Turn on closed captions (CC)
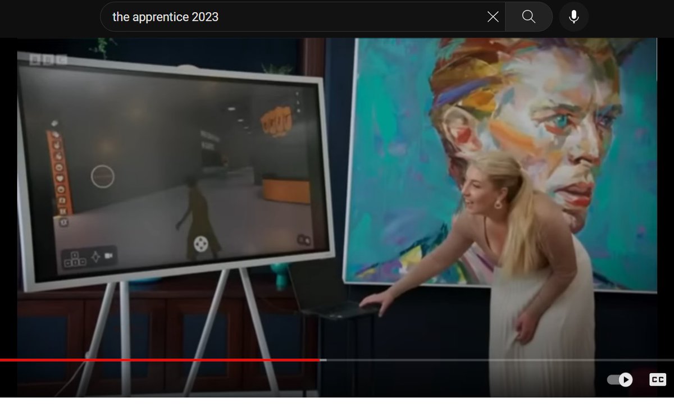 [x=658, y=380]
